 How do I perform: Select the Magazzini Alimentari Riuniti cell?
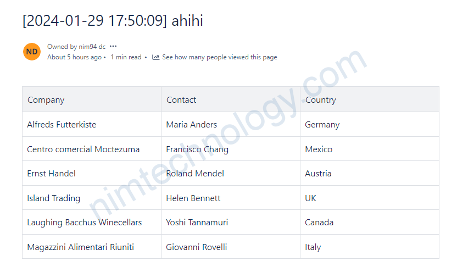point(81,247)
